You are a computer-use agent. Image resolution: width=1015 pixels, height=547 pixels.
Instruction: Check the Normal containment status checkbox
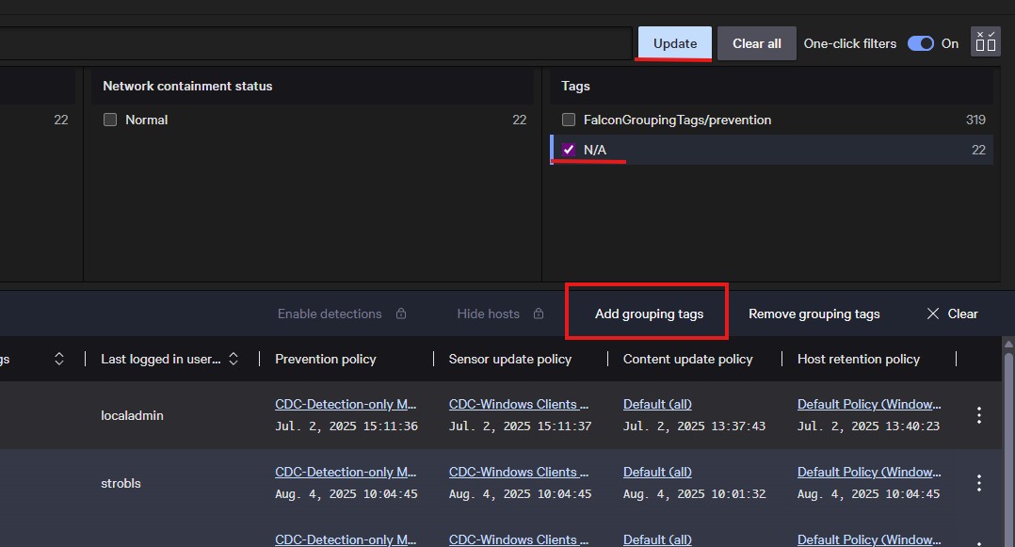click(110, 120)
